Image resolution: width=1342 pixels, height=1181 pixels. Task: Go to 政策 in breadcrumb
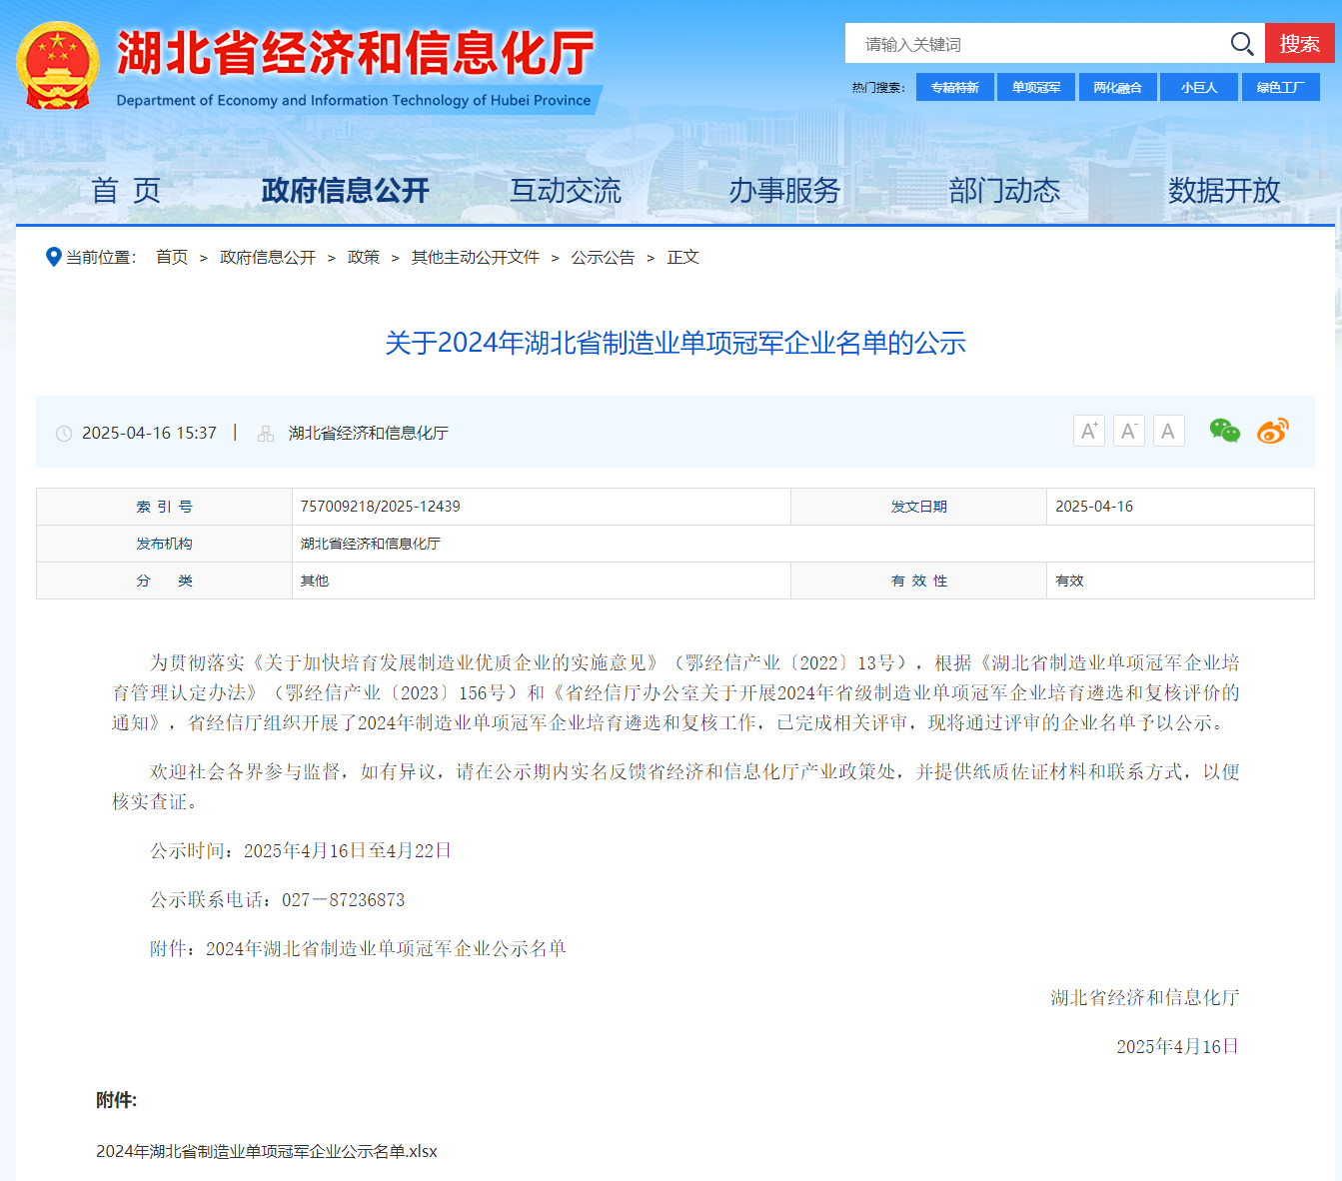tap(364, 257)
